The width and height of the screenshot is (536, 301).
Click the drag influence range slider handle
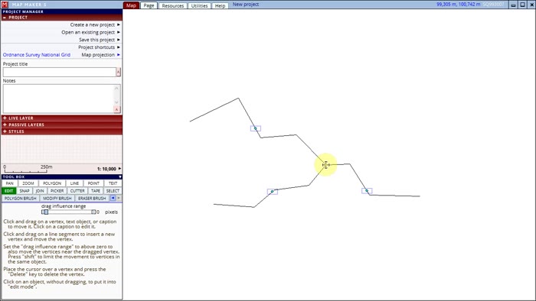pyautogui.click(x=46, y=212)
